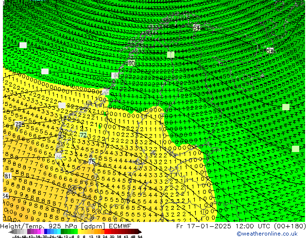
Task: Pick the yellow swatch on the temperature legend
Action: [79, 232]
